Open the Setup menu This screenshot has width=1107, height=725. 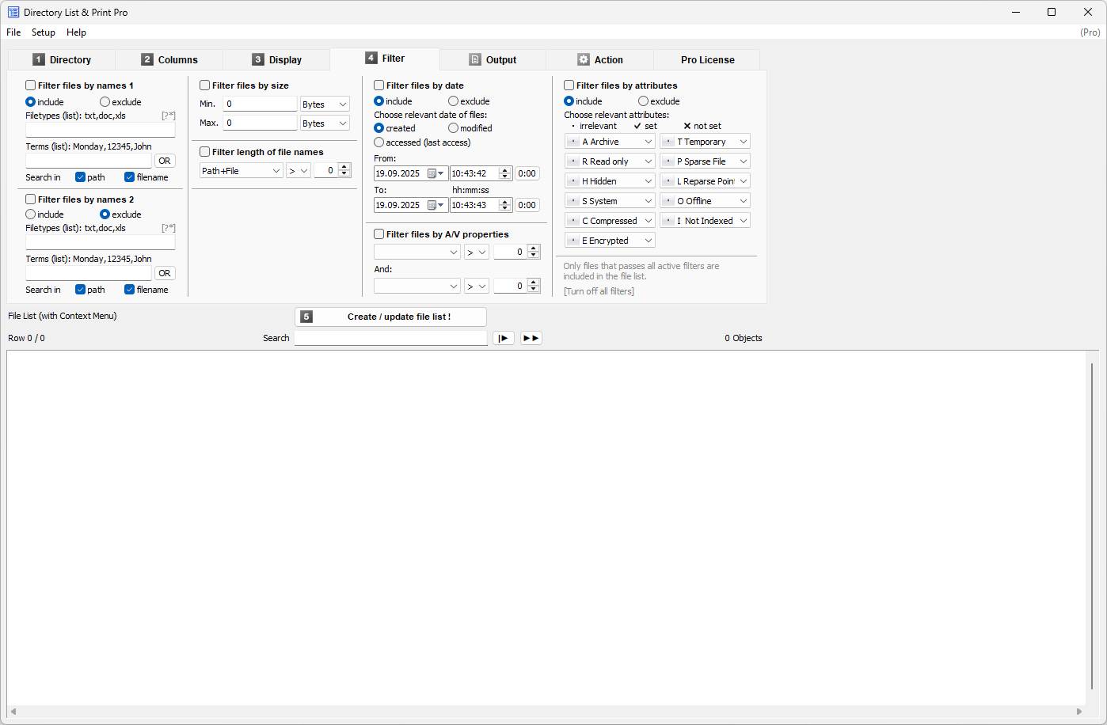point(44,32)
